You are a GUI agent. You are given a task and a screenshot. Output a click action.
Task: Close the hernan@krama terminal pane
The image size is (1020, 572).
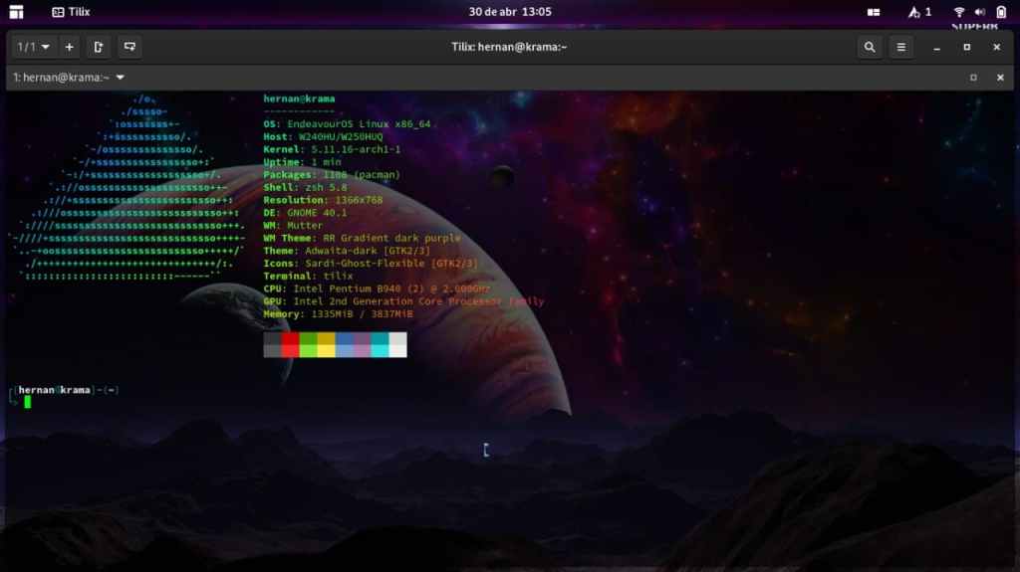click(x=1000, y=78)
